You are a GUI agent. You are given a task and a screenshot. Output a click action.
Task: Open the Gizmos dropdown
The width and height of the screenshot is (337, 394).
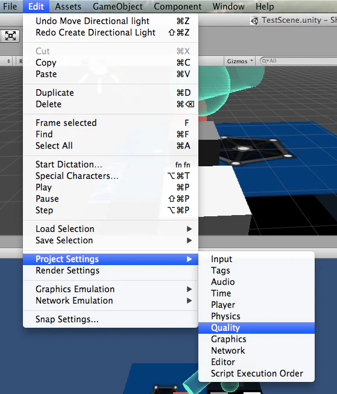(x=239, y=61)
